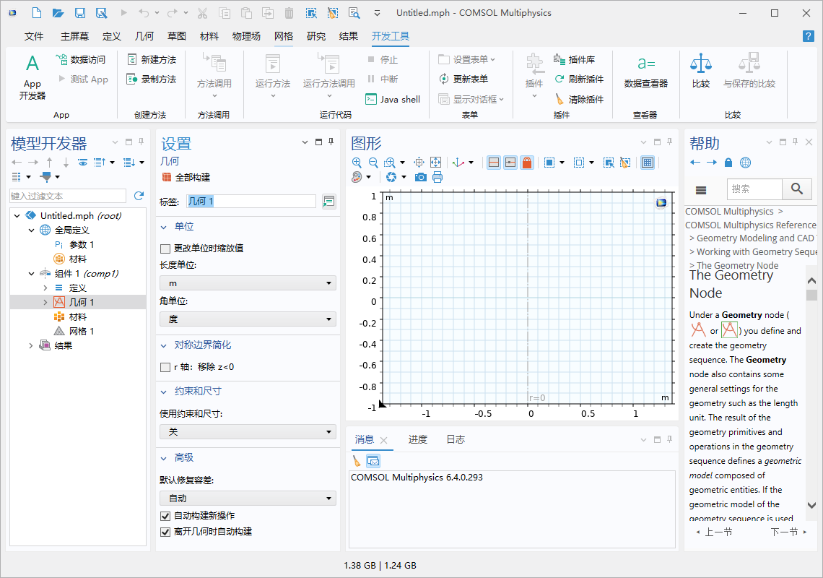Click the help panel globe icon
Image resolution: width=823 pixels, height=578 pixels.
(x=745, y=163)
